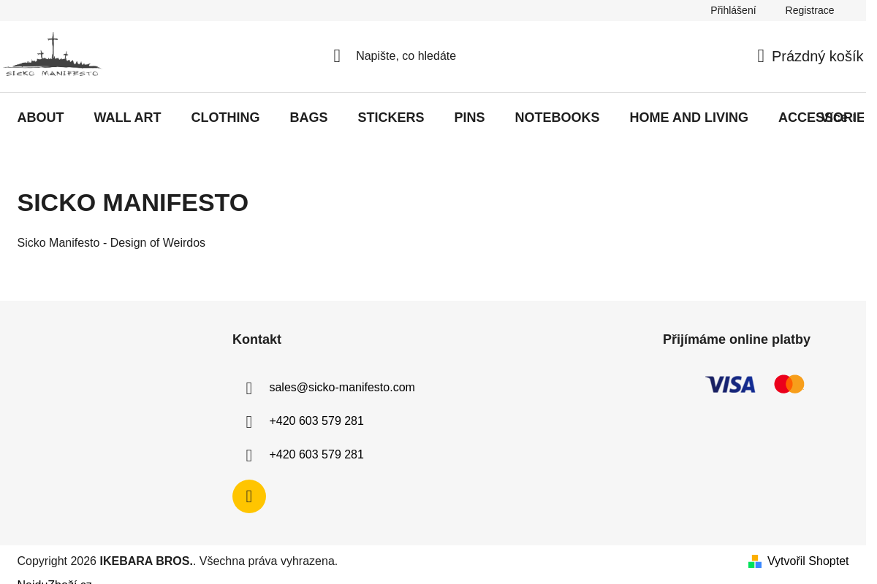
Task: Click the Registrace link
Action: pyautogui.click(x=809, y=10)
